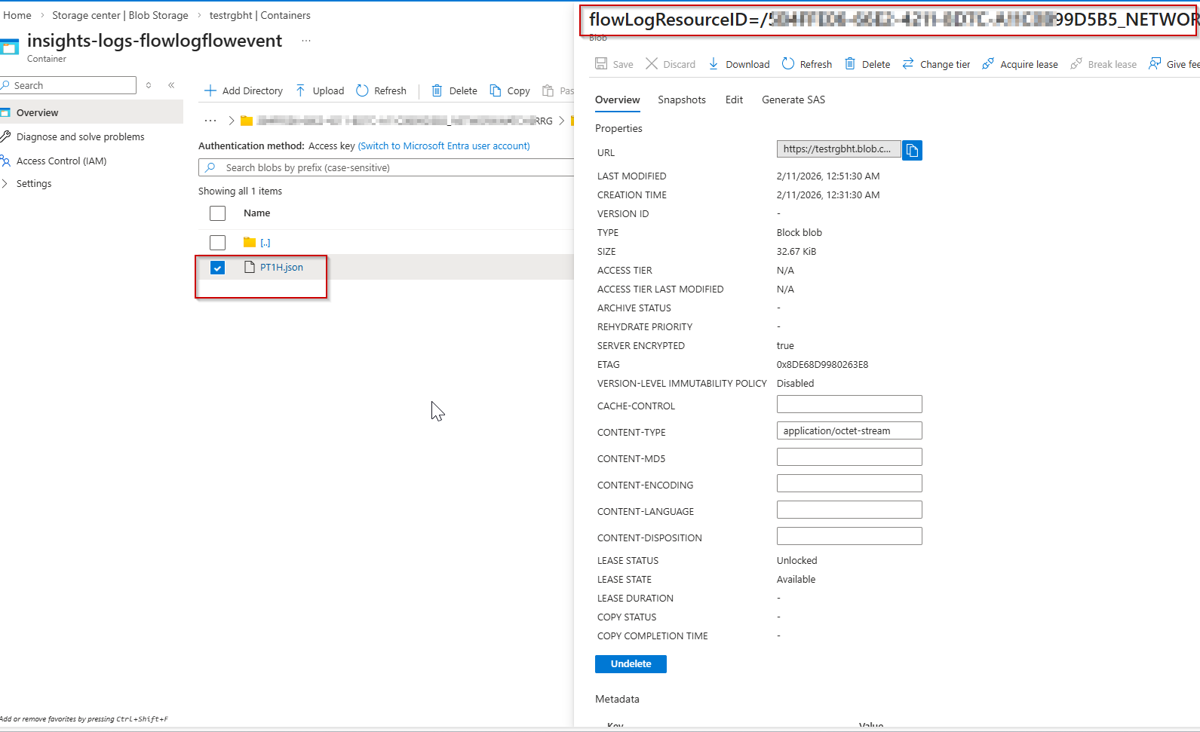Viewport: 1200px width, 732px height.
Task: Open Diagnose and solve problems
Action: pos(80,136)
